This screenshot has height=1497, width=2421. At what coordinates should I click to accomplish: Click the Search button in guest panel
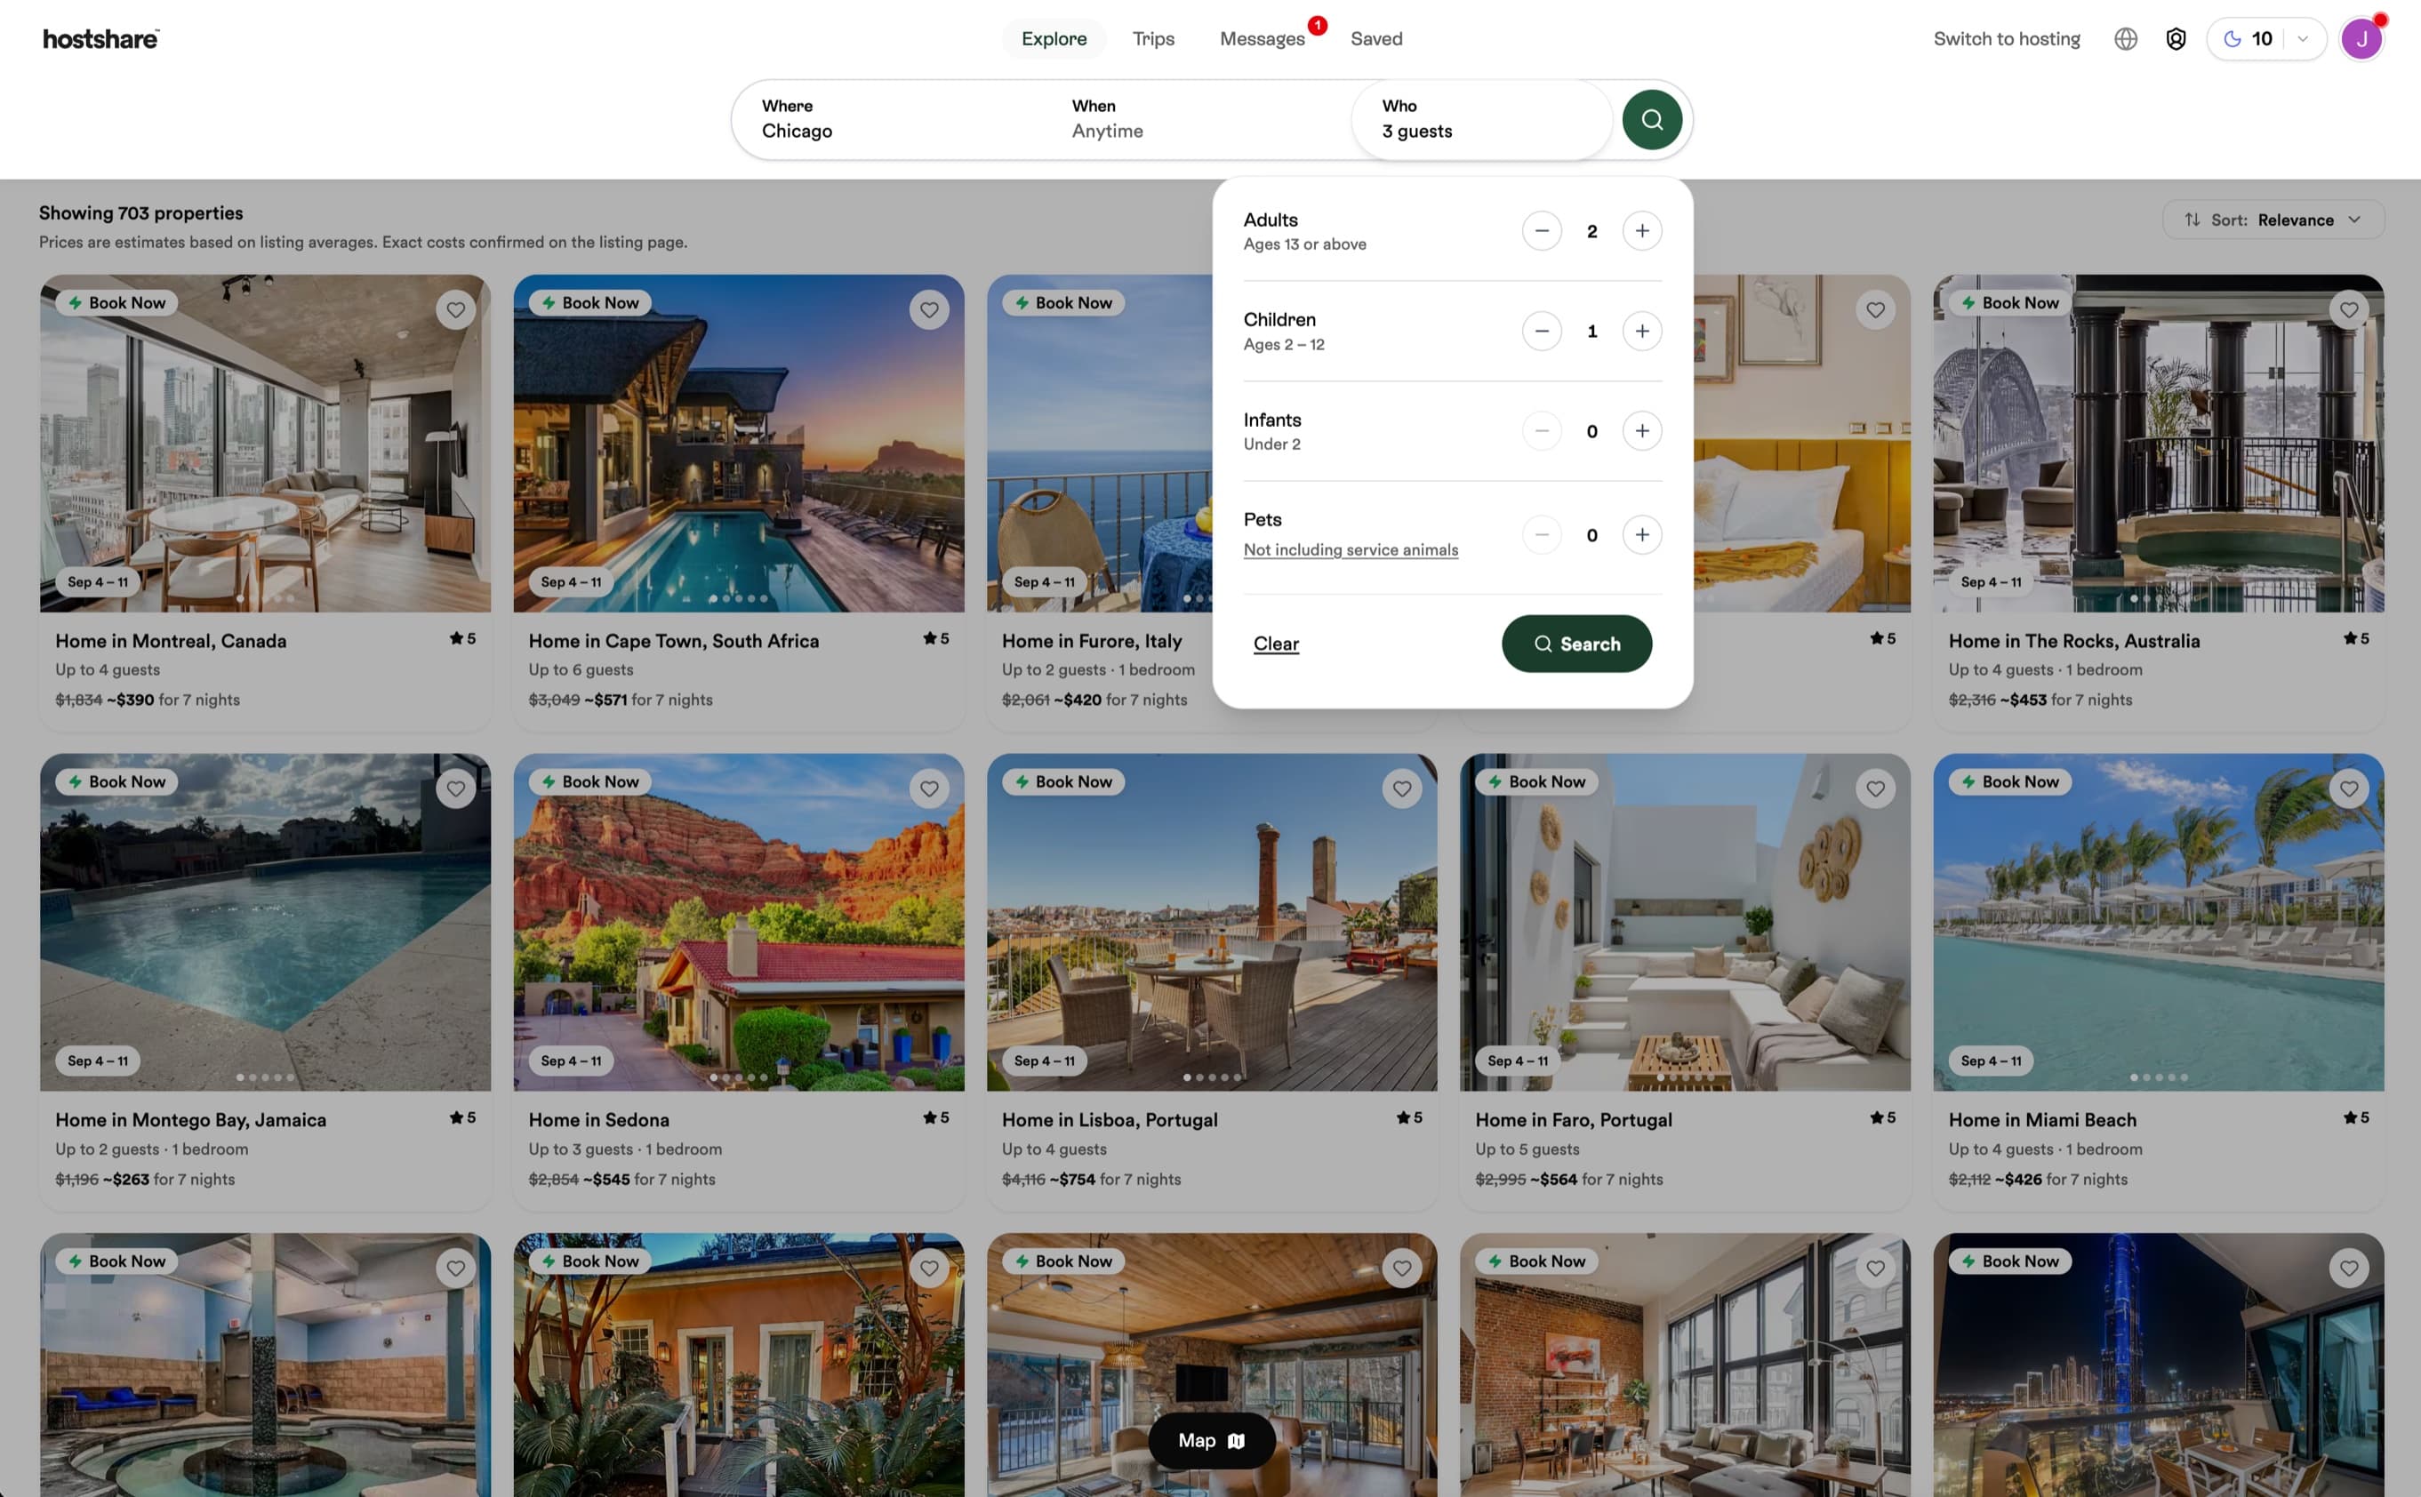tap(1576, 644)
